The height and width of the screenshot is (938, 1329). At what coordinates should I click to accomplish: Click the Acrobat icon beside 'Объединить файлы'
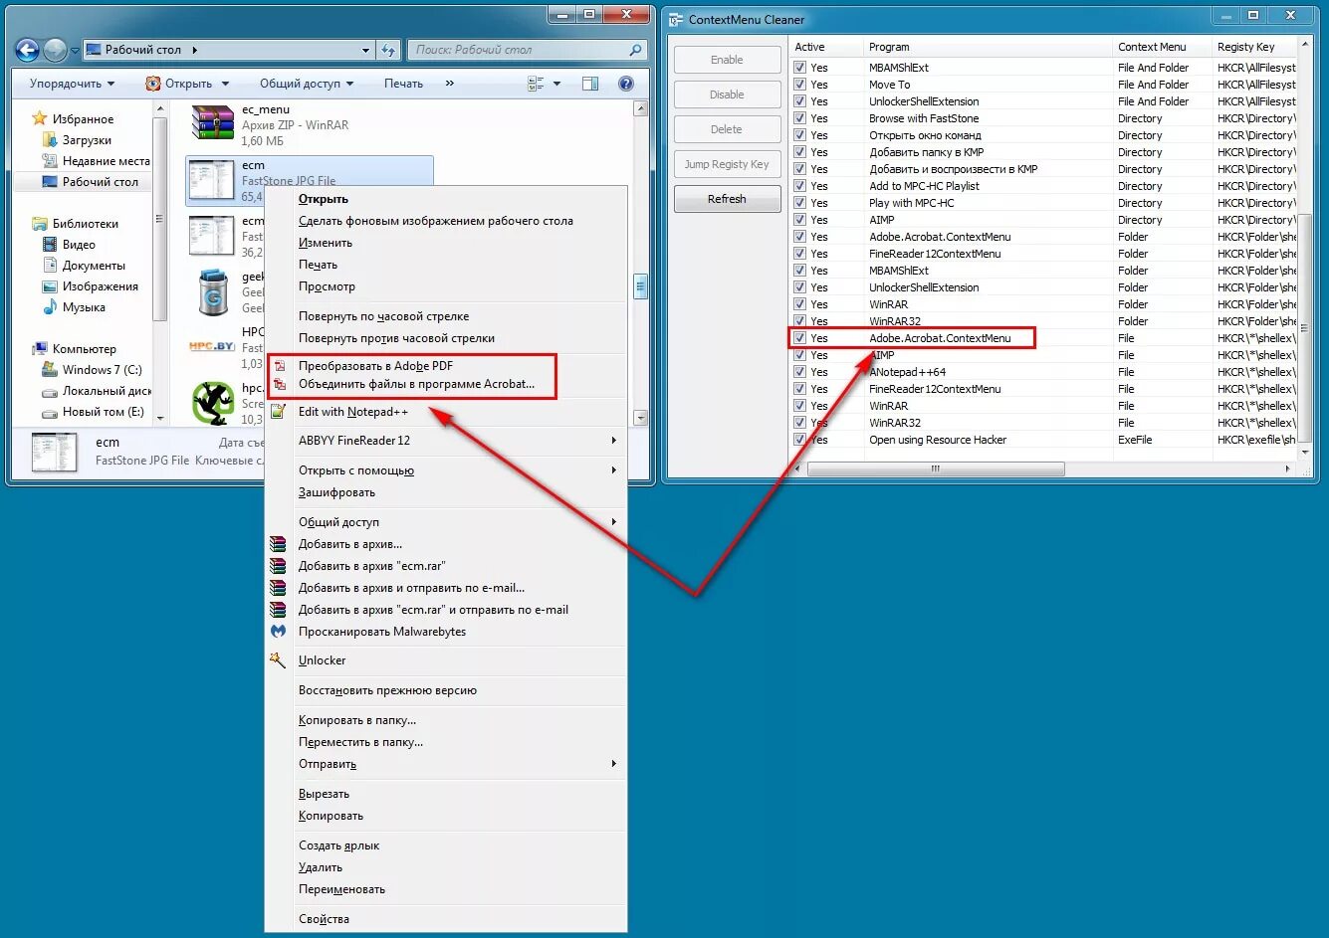point(280,384)
